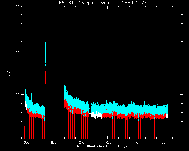This screenshot has width=189, height=151.
Task: Click the y-axis tick label 0
Action: 19,138
